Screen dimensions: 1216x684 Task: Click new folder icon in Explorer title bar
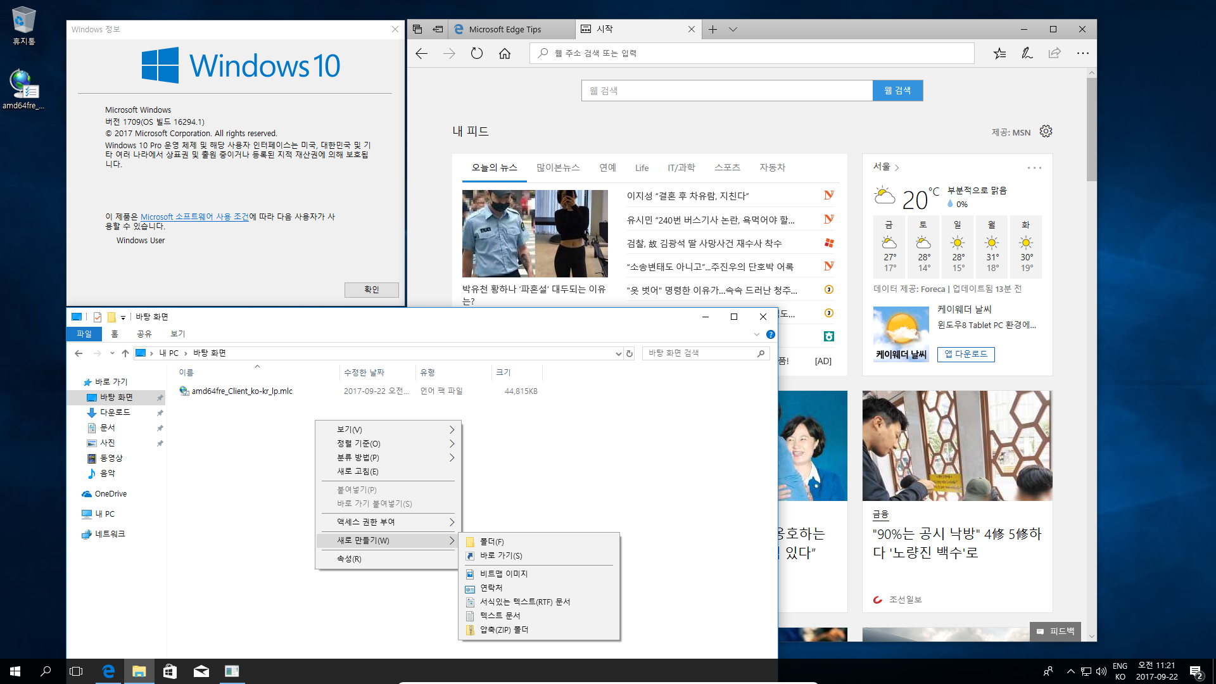coord(111,317)
